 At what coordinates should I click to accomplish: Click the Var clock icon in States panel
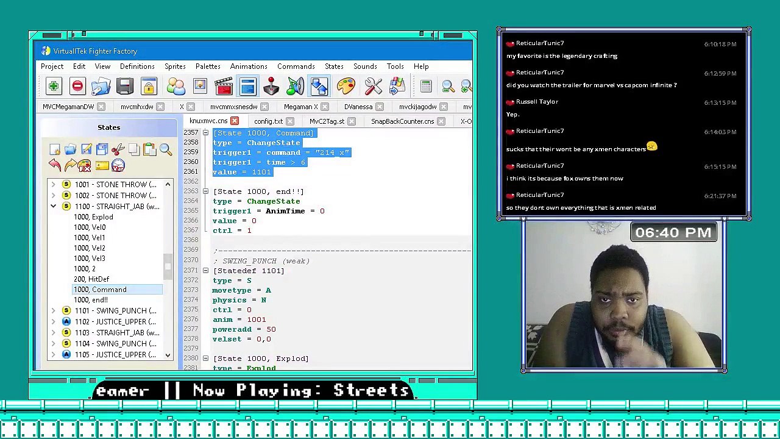tap(118, 165)
